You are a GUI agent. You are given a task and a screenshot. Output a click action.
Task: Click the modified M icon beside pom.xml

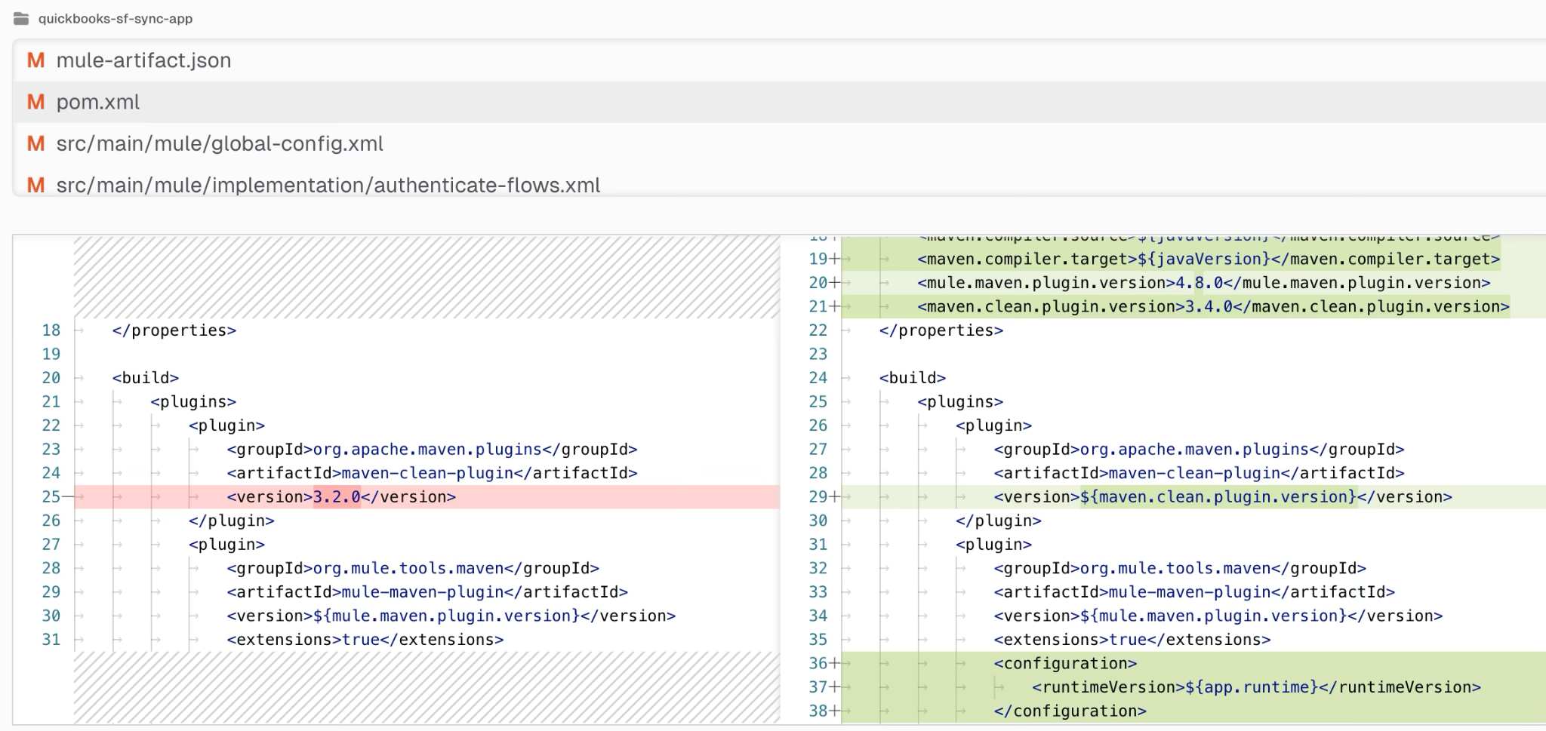point(35,102)
